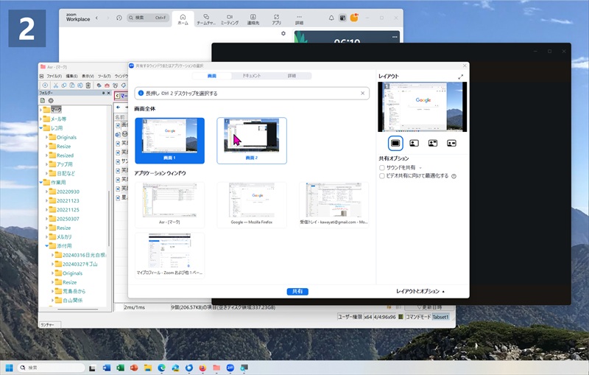Choose the Asr - [マーク] application window
The image size is (589, 375).
tap(170, 205)
